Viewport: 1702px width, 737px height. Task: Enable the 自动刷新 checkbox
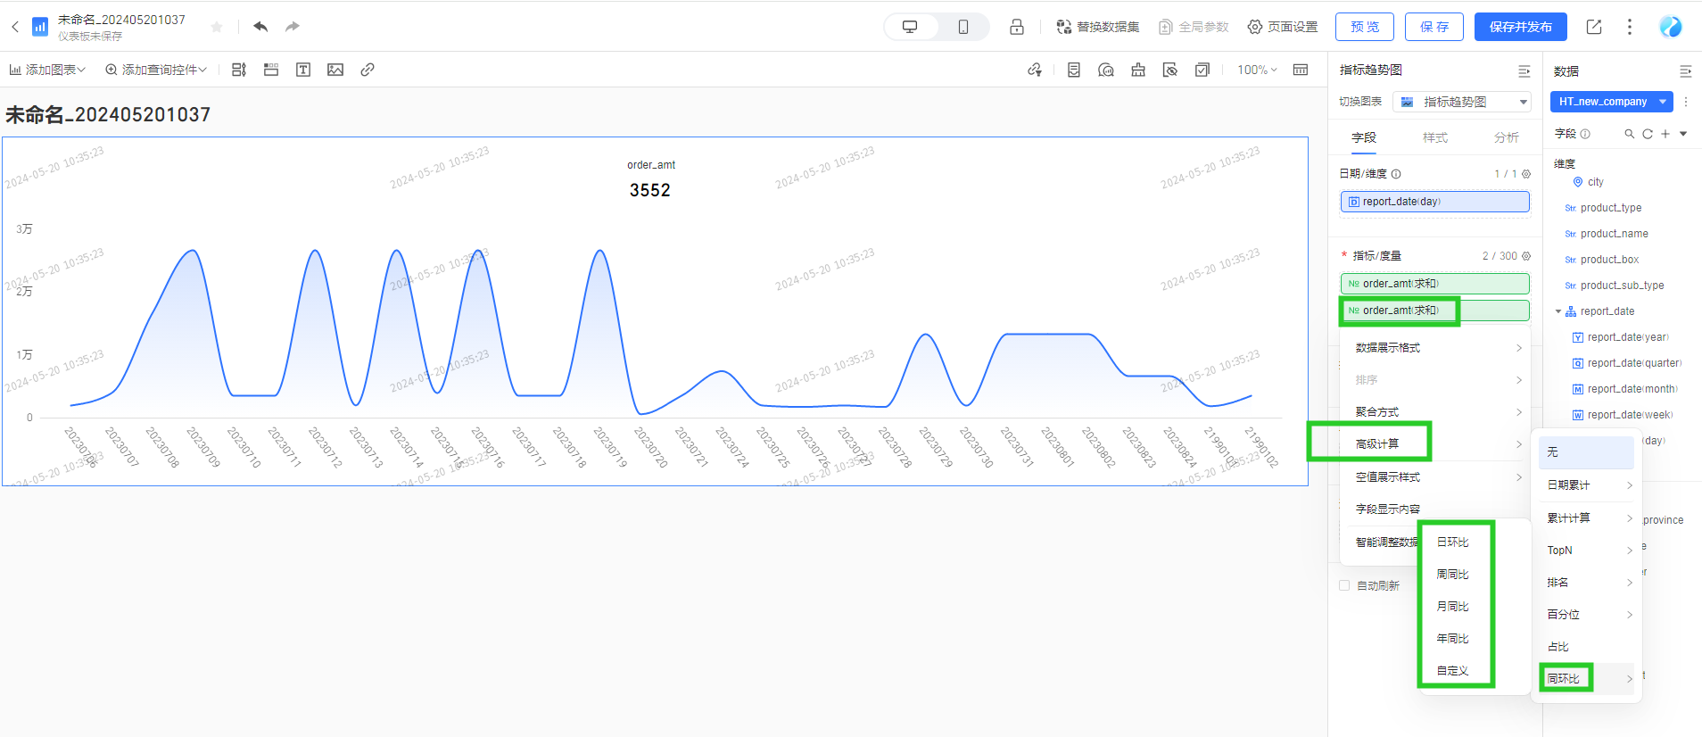point(1344,585)
